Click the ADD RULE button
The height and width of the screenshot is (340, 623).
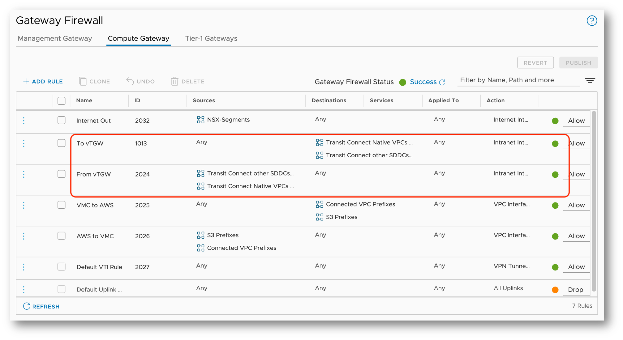[43, 81]
